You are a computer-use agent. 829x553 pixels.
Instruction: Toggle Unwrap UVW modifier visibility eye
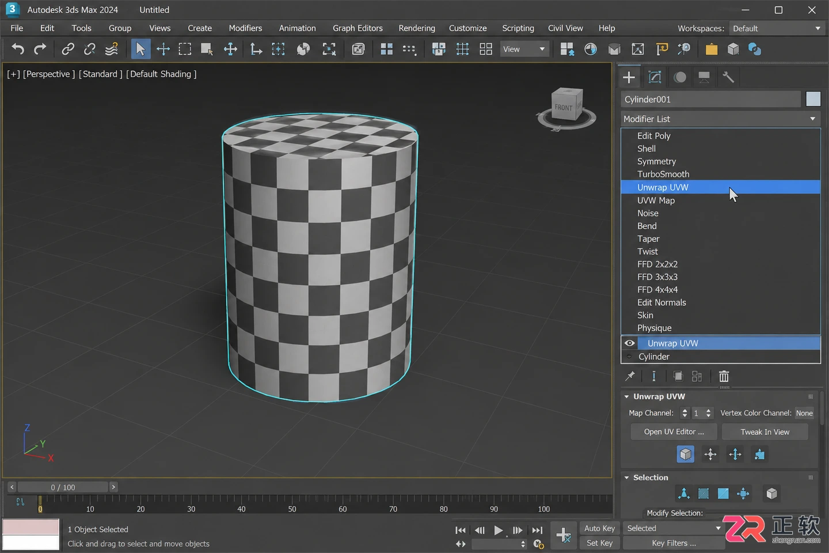click(x=630, y=343)
